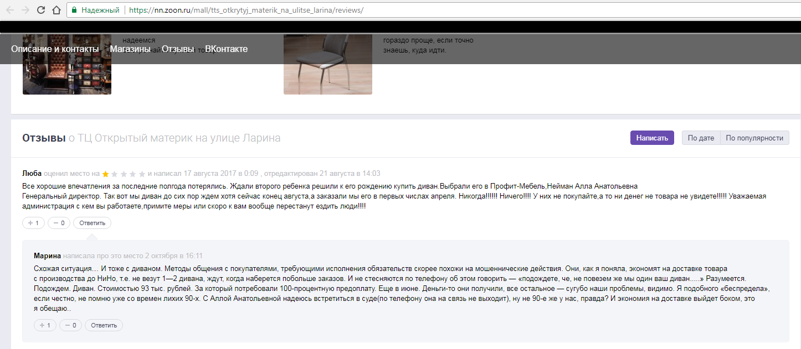801x349 pixels.
Task: Focus the address bar URL field
Action: click(432, 10)
